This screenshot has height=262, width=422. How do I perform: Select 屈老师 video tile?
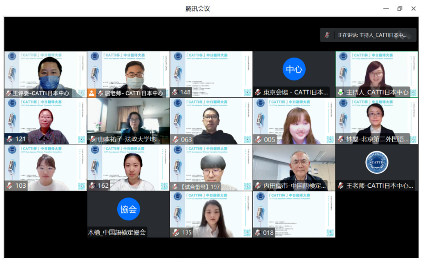pos(128,74)
